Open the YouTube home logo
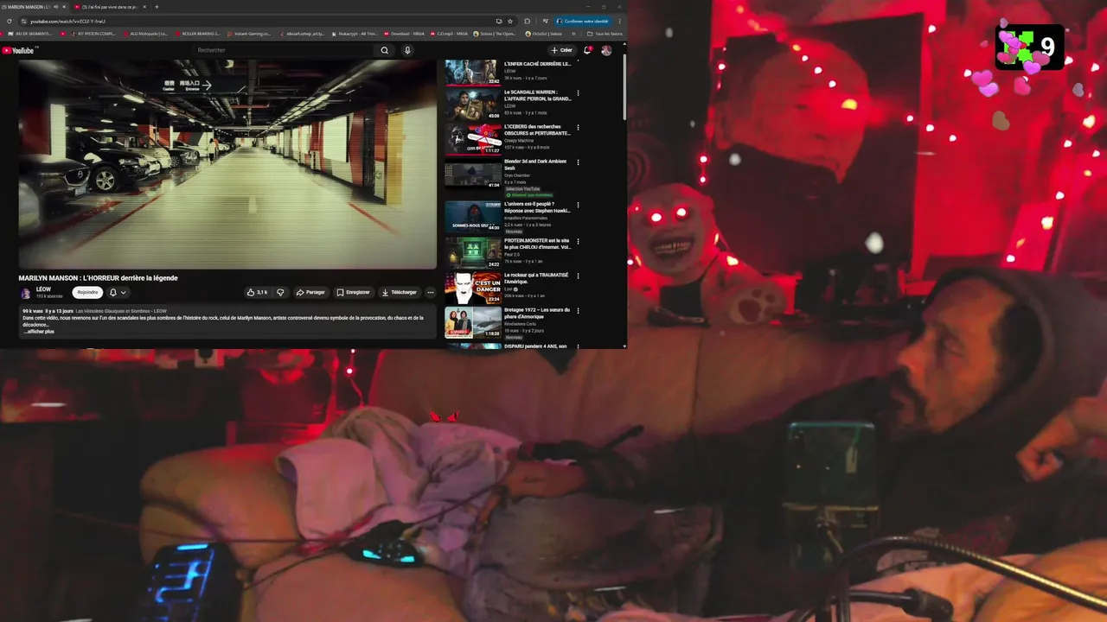1107x622 pixels. tap(18, 50)
